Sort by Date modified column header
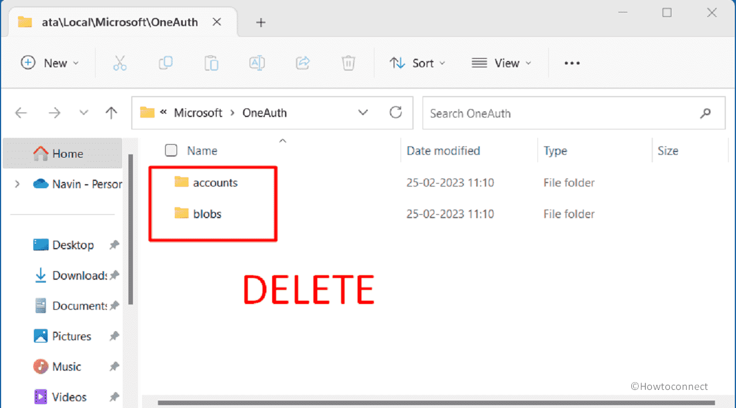The width and height of the screenshot is (736, 408). pyautogui.click(x=443, y=151)
